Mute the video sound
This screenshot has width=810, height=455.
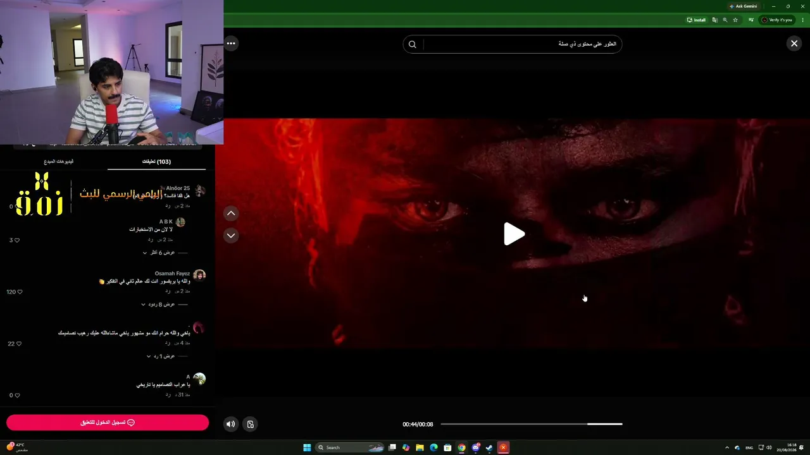[231, 424]
